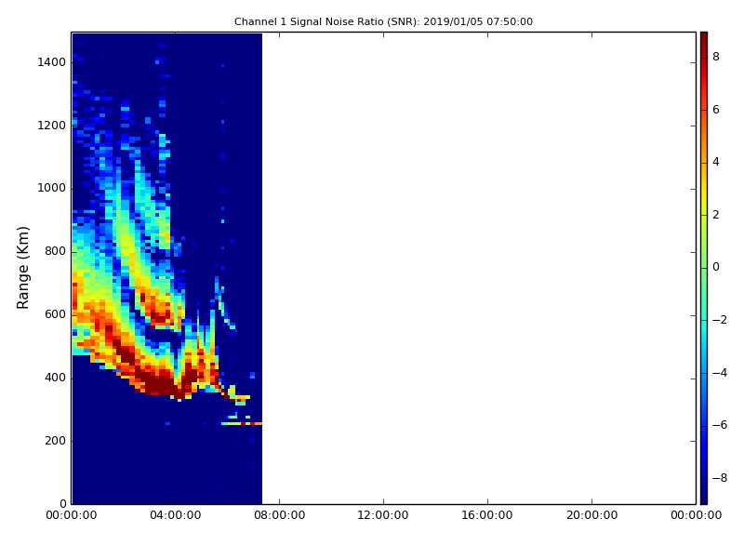744x558 pixels.
Task: Click the 400 y-axis tick label
Action: click(x=55, y=378)
